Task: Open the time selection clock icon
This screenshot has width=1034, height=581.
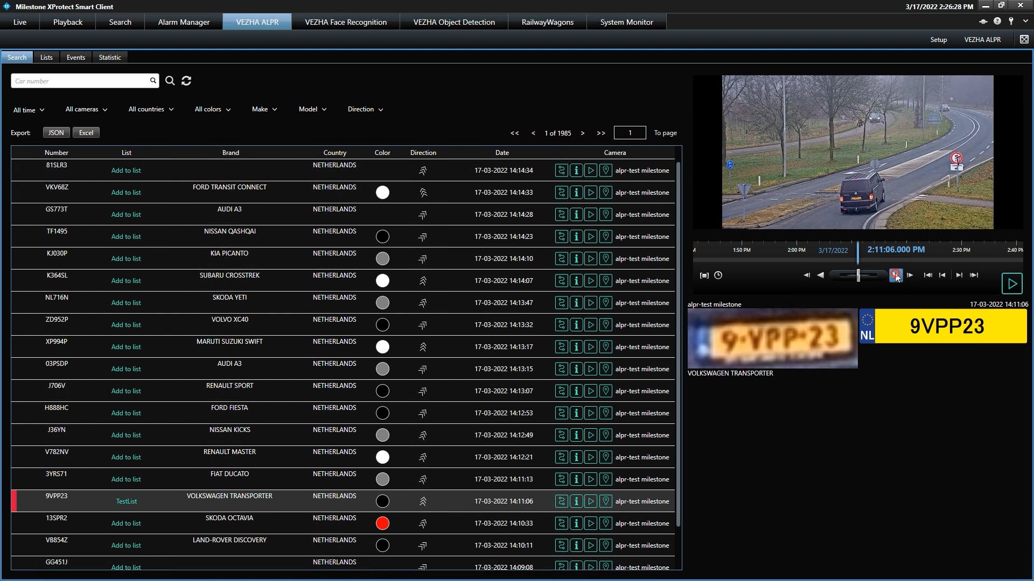Action: (x=718, y=275)
